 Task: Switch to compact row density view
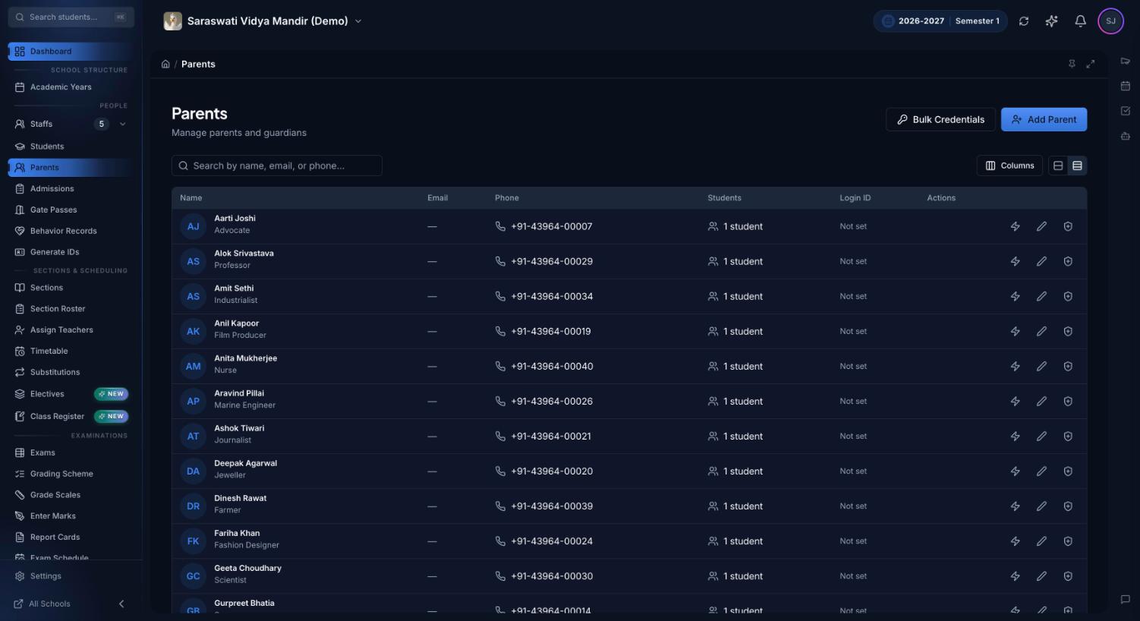[x=1077, y=165]
